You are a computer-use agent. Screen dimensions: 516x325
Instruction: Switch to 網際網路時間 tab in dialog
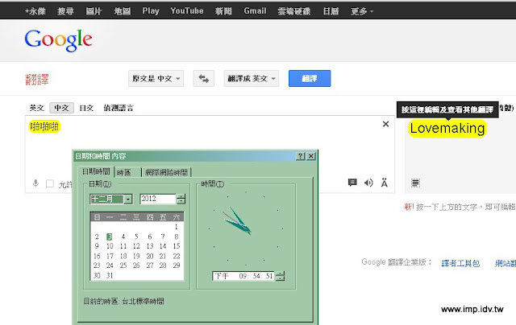[167, 172]
